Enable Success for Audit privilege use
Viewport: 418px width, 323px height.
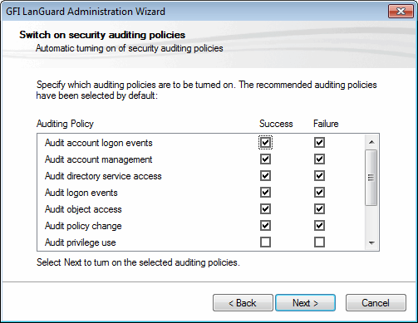265,242
